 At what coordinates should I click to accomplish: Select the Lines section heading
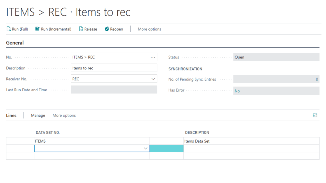[x=11, y=115]
